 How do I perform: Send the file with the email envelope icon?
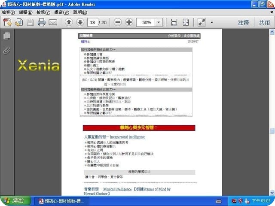(x=53, y=22)
